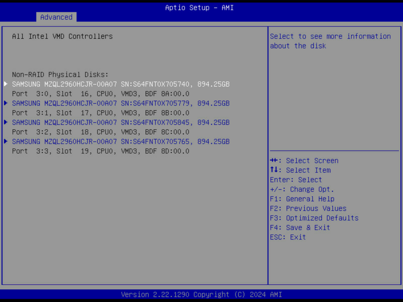Select disk with serial S64FNT0X705740

121,84
